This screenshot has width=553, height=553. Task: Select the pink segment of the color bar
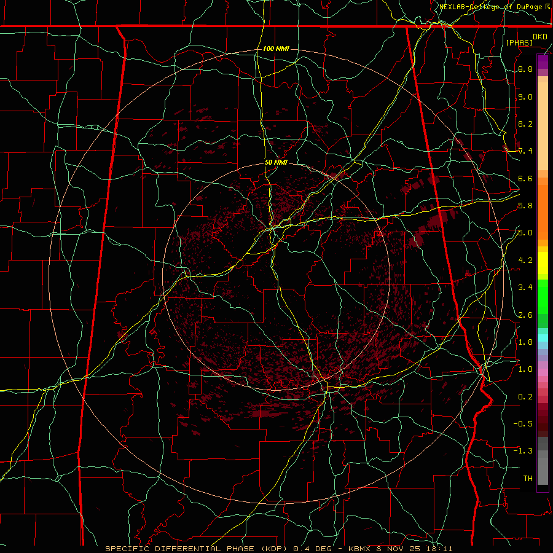(x=543, y=372)
